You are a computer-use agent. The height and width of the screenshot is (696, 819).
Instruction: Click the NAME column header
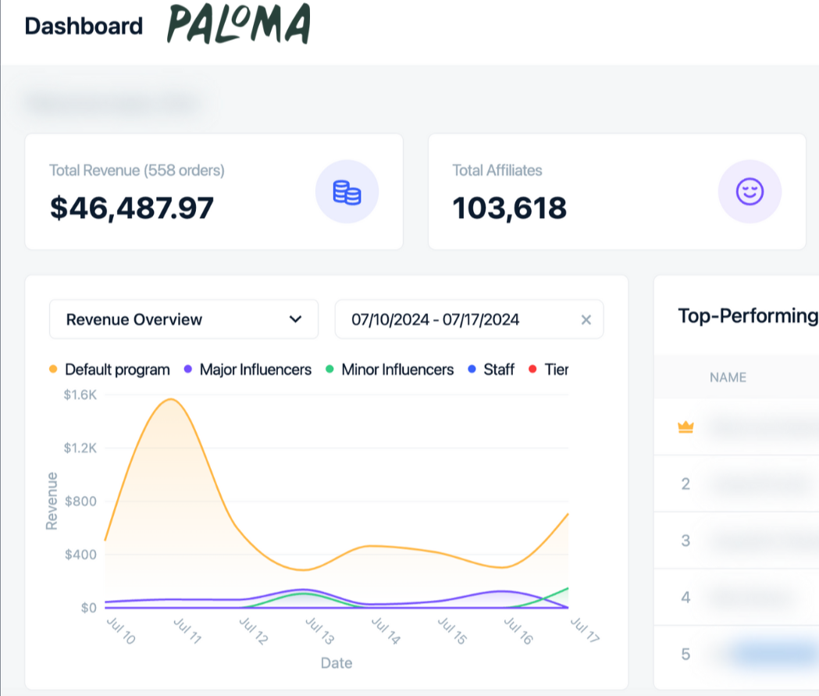[x=728, y=377]
